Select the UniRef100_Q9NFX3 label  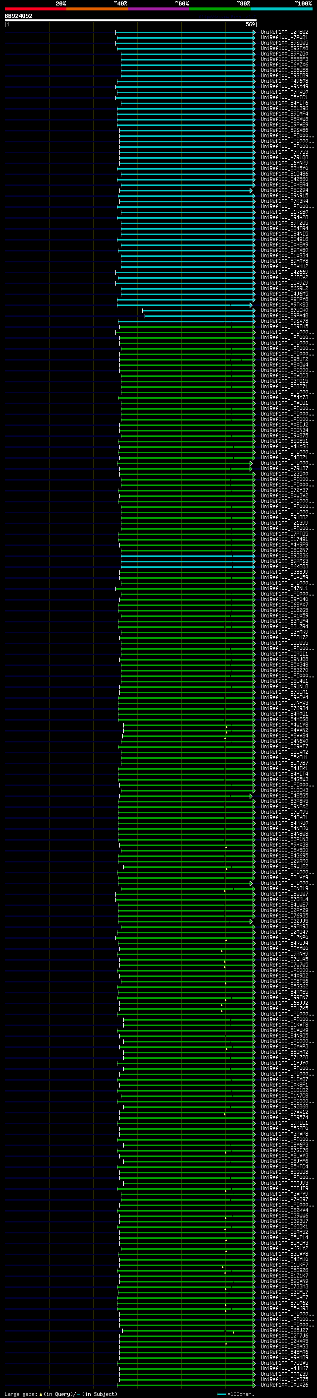284,703
